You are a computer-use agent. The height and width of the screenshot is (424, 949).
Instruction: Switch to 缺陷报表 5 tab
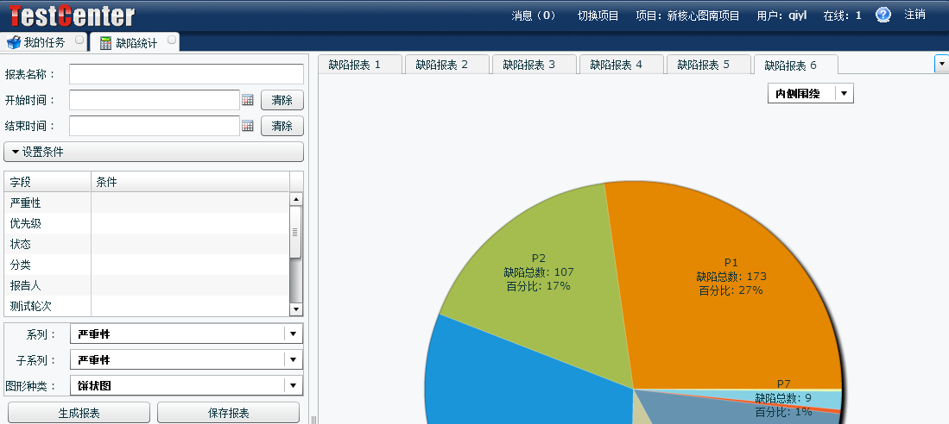707,65
